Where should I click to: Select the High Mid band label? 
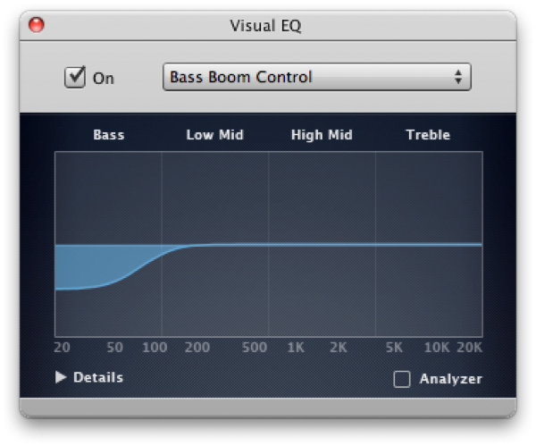coord(322,135)
